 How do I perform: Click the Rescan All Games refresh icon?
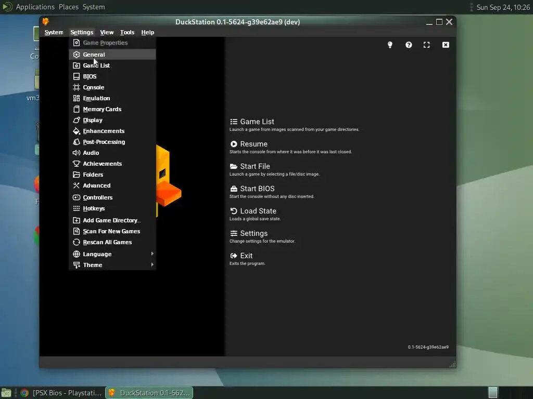click(77, 242)
